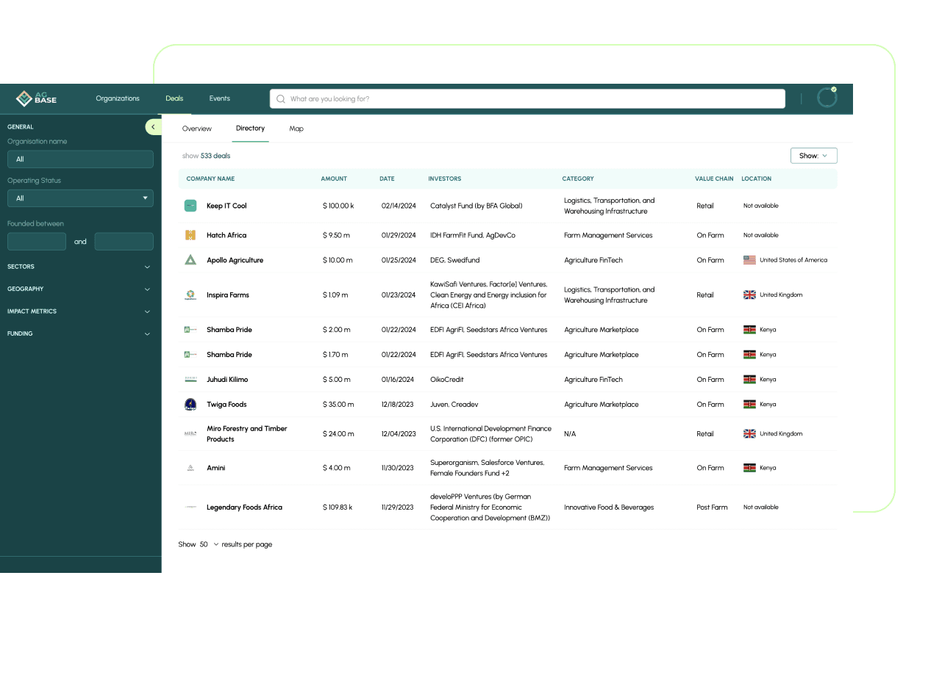Click the $ 109.83 k amount cell
This screenshot has height=686, width=942.
click(338, 508)
